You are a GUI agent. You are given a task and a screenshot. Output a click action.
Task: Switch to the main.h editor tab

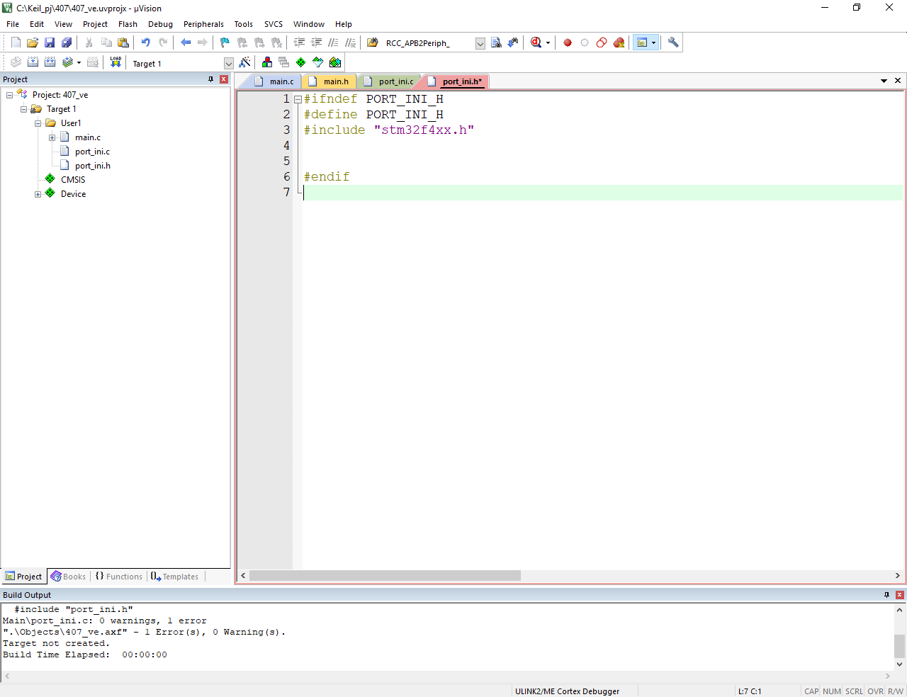click(x=329, y=81)
